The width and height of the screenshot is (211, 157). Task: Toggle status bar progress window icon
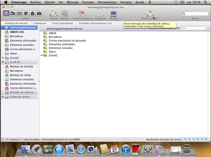(3, 140)
